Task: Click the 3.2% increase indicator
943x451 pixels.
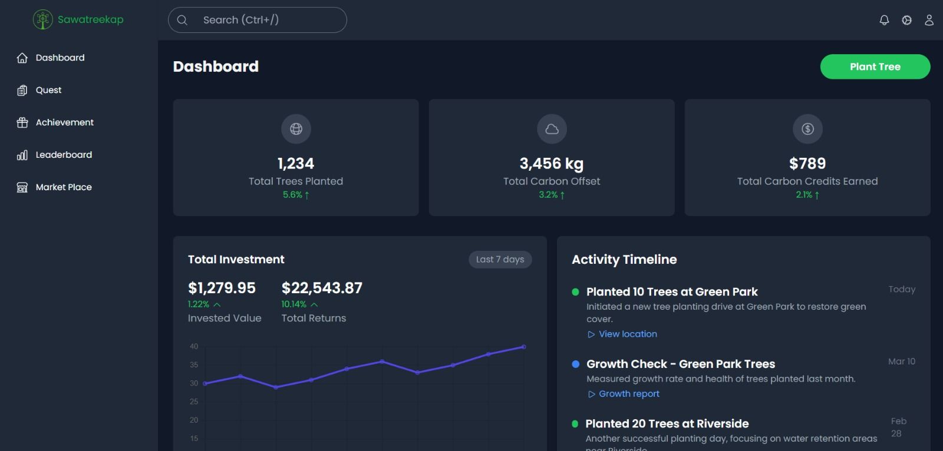Action: [552, 195]
